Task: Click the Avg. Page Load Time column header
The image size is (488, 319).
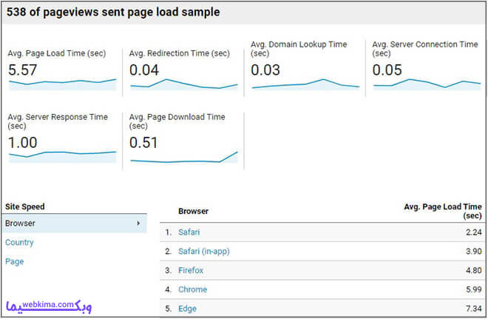Action: coord(443,211)
